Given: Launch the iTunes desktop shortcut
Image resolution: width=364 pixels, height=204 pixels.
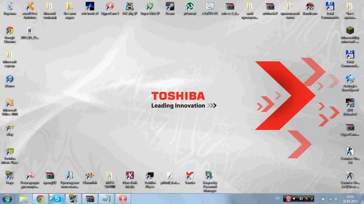Looking at the screenshot, I should pos(10,81).
